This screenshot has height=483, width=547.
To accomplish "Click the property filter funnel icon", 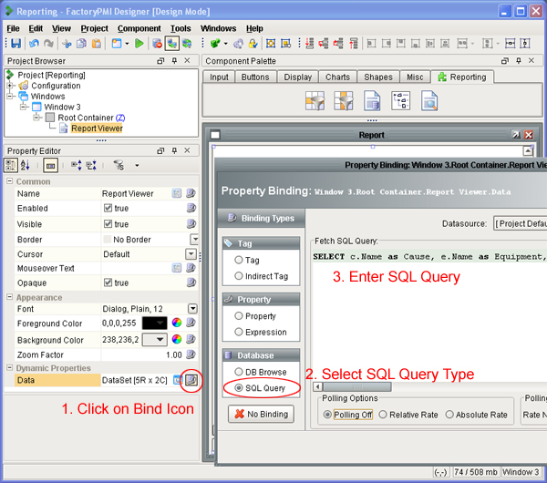I will (119, 165).
